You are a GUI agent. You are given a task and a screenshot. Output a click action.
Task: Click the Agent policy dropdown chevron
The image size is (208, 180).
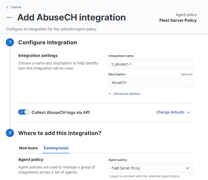click(188, 168)
